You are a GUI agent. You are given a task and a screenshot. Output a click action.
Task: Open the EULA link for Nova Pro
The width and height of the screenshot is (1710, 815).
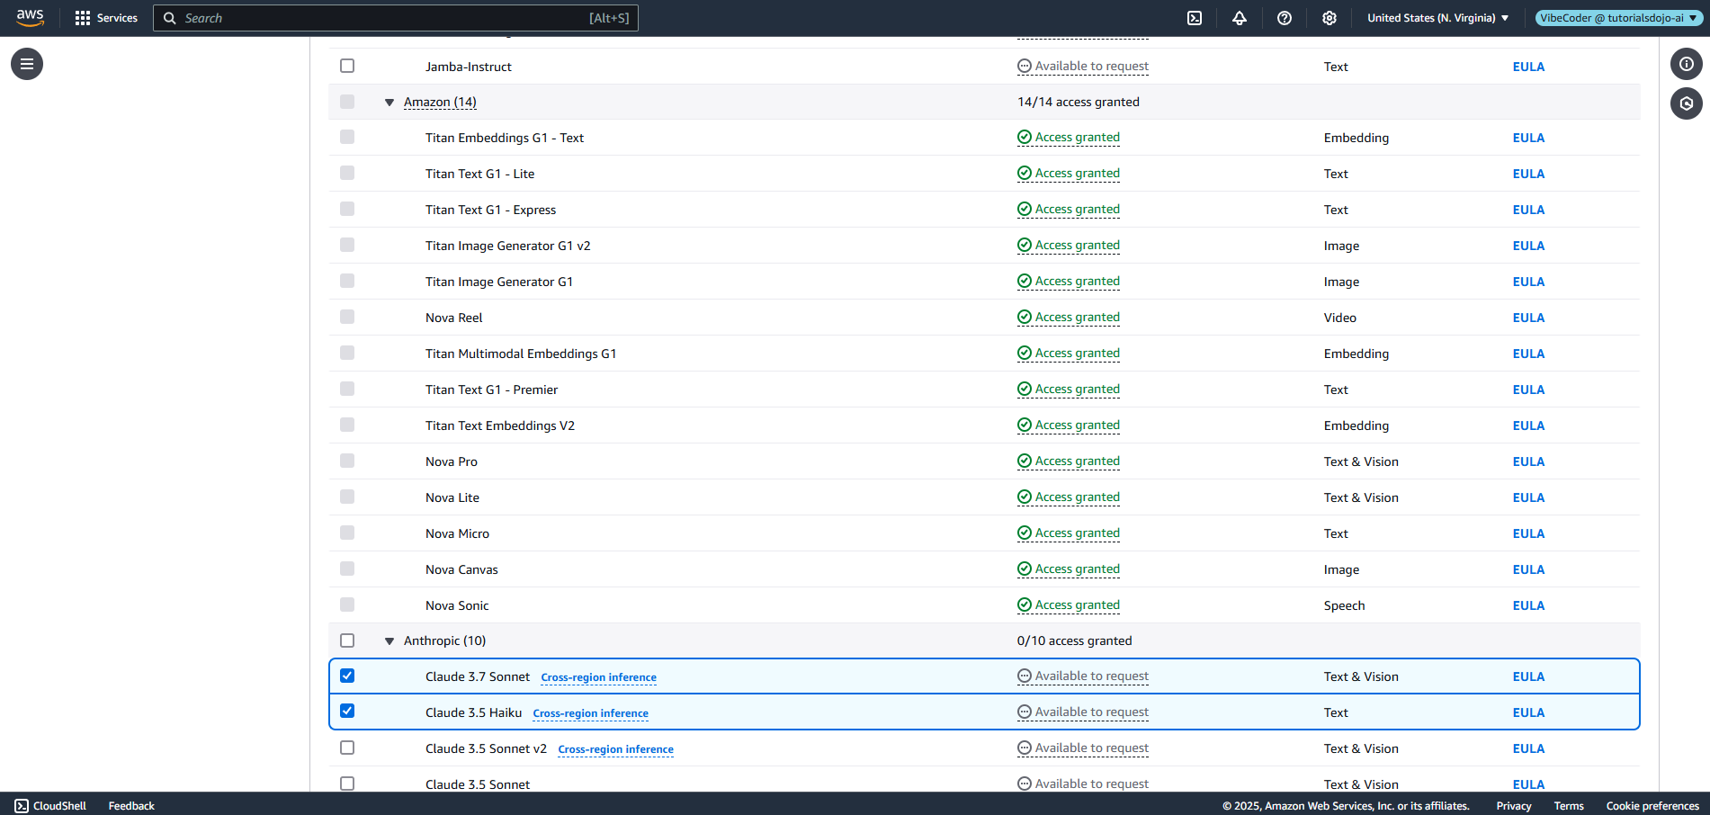pyautogui.click(x=1527, y=461)
